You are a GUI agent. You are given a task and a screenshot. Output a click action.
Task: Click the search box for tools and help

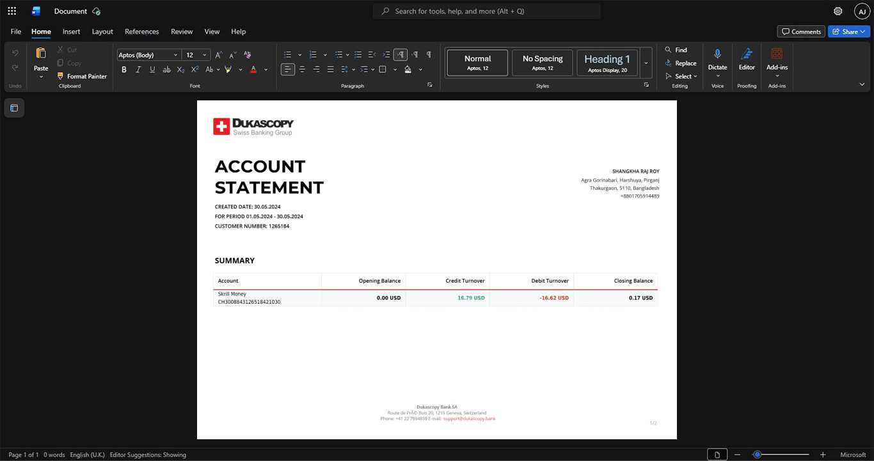coord(487,11)
